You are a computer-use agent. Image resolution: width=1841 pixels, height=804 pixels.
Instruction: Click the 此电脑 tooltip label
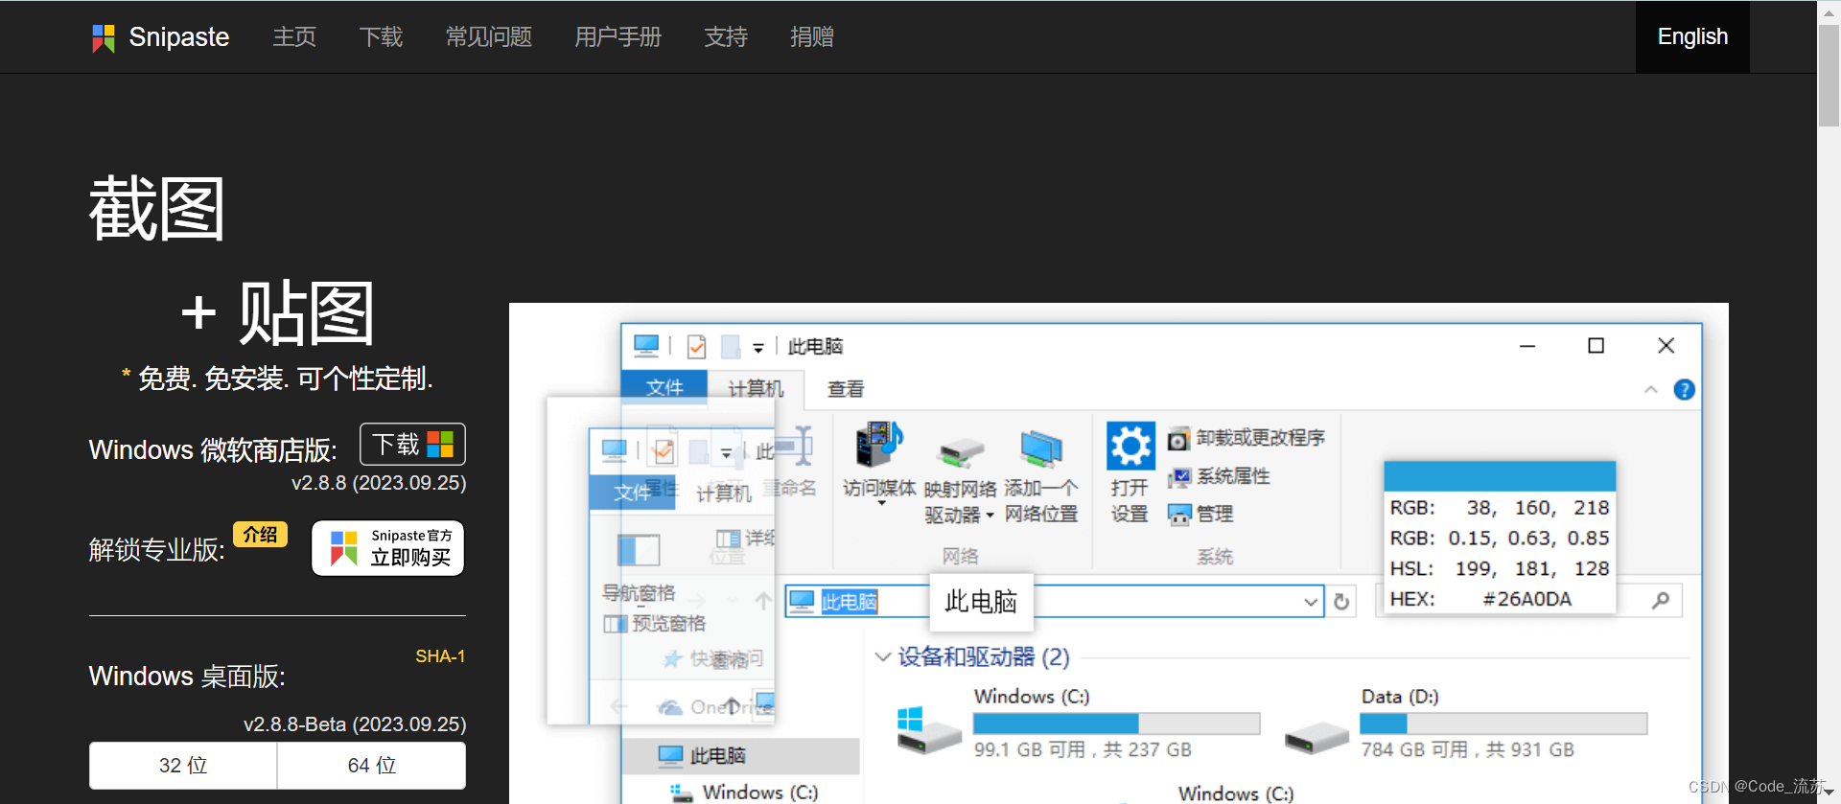click(x=981, y=602)
